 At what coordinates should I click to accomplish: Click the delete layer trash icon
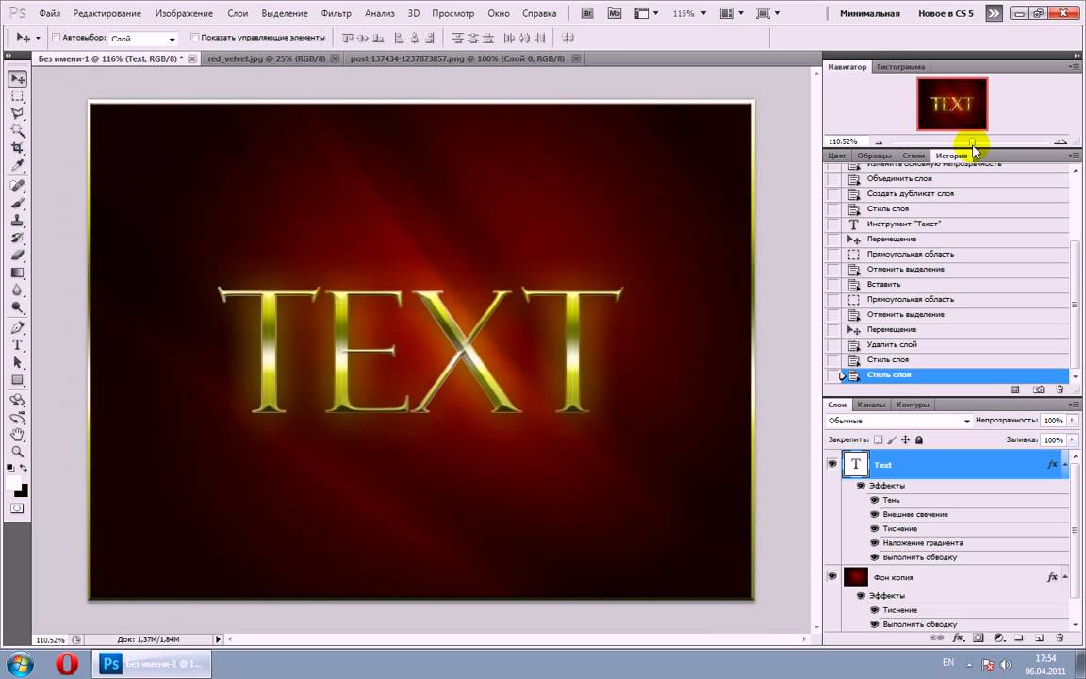1060,638
